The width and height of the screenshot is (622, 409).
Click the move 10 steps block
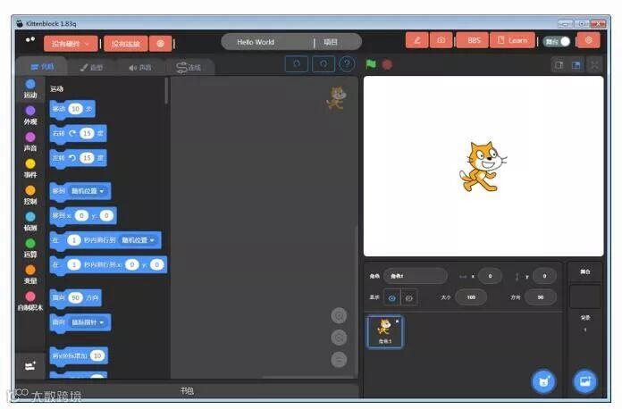(72, 109)
